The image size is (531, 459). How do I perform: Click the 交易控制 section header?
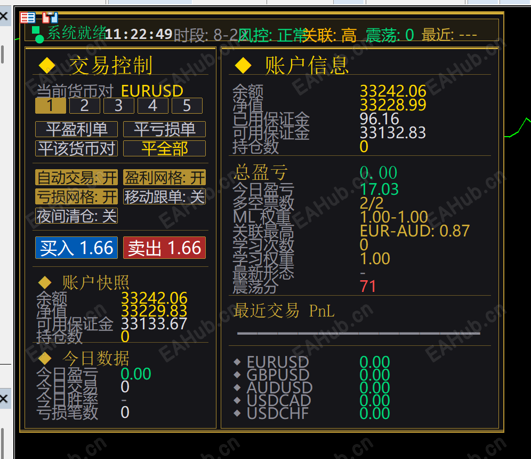[x=111, y=65]
